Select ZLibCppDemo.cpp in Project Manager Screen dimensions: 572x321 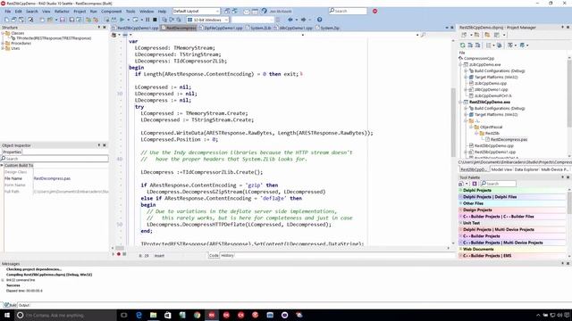[x=491, y=83]
